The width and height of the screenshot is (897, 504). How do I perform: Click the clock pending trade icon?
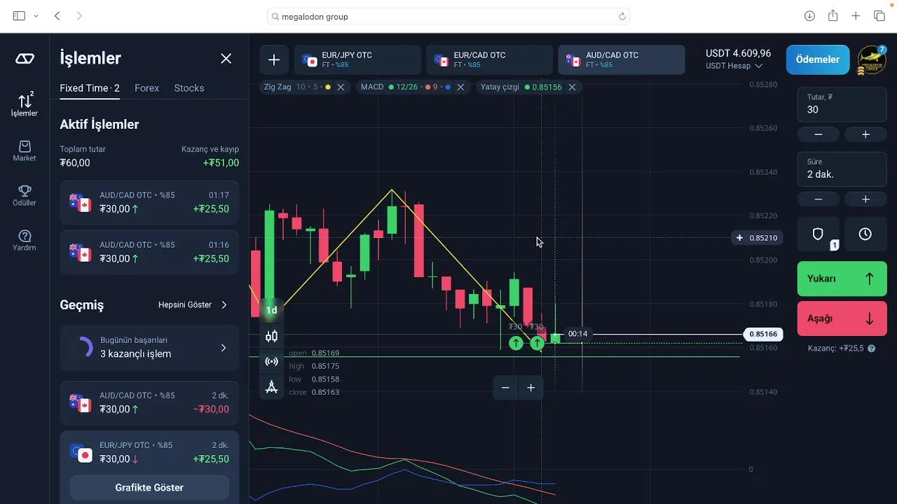click(x=865, y=234)
